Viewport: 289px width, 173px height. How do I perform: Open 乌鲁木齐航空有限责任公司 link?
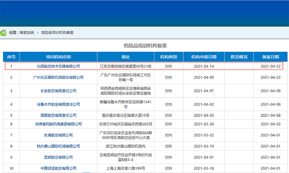pyautogui.click(x=59, y=104)
